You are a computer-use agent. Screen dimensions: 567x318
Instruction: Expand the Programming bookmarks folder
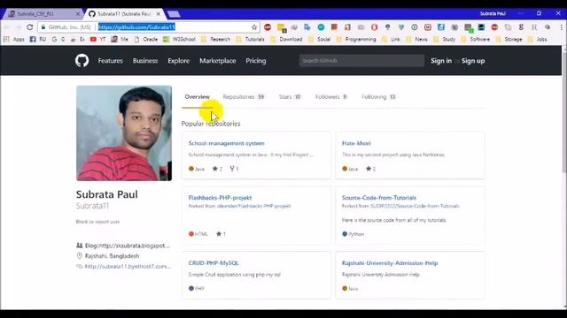[x=356, y=39]
